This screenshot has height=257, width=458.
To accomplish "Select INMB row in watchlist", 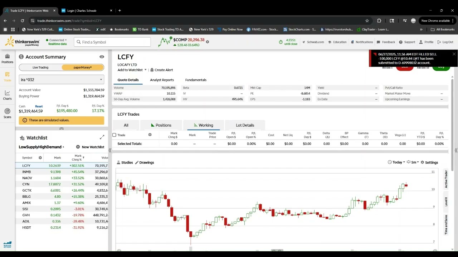I will pos(62,172).
